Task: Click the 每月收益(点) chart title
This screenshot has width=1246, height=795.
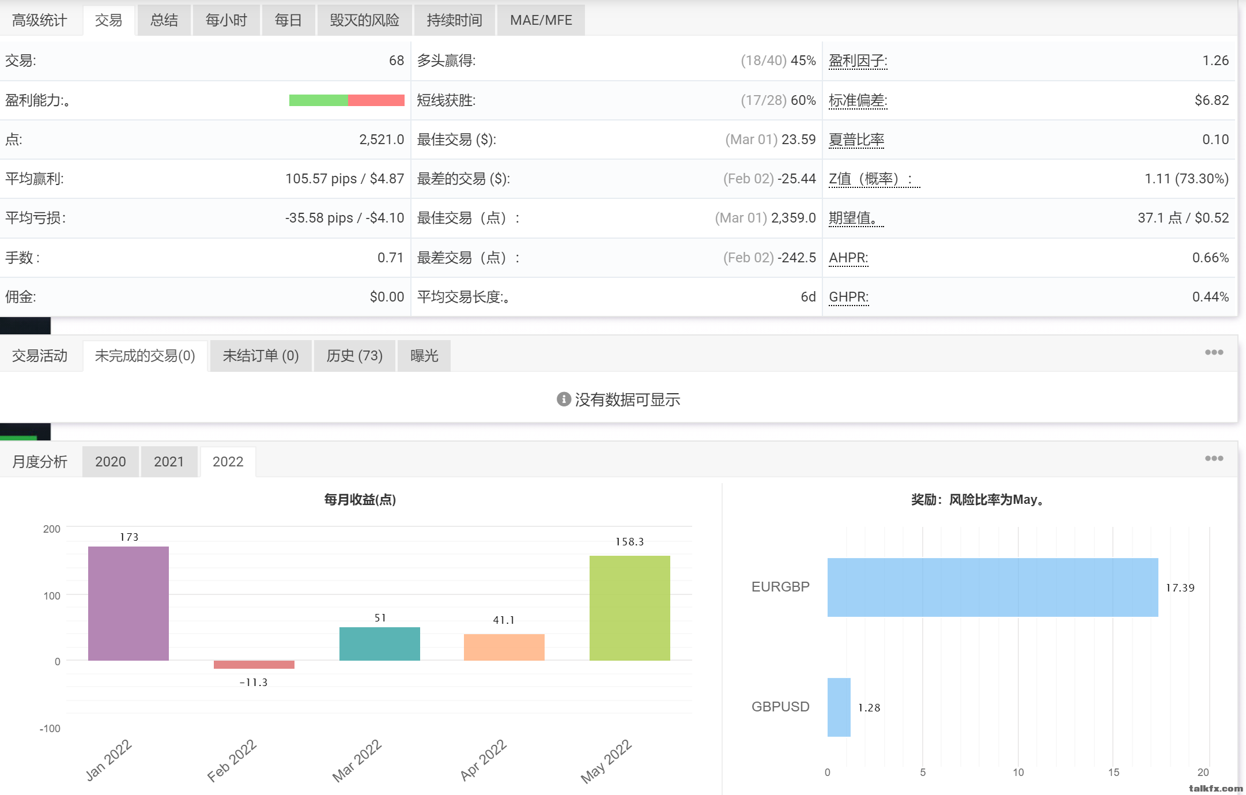Action: tap(360, 500)
